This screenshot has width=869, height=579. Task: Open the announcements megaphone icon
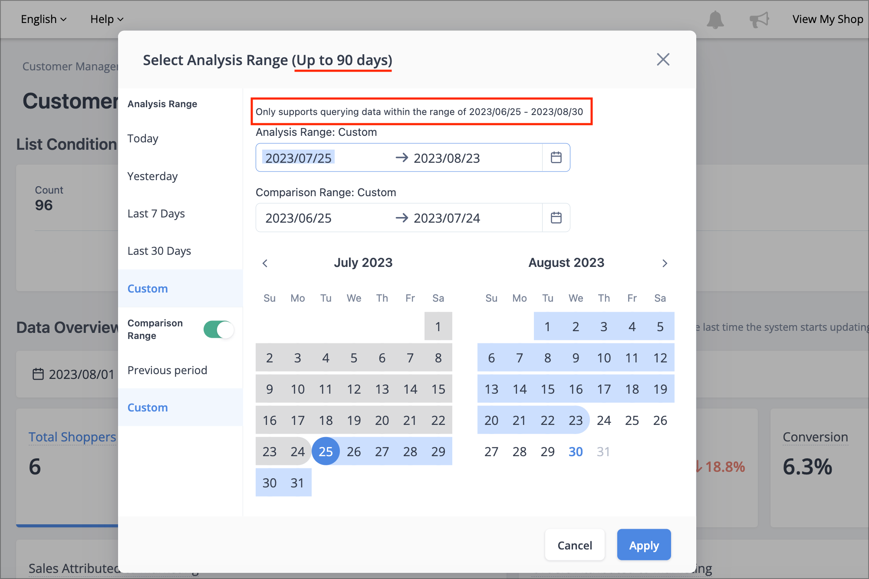pyautogui.click(x=759, y=20)
